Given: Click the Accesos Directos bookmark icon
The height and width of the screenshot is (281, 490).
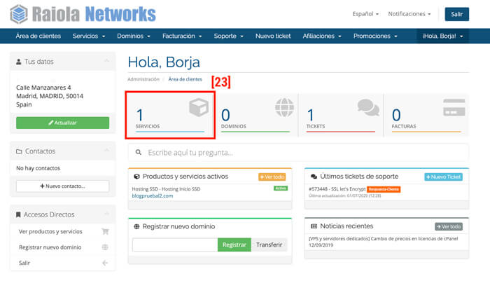Looking at the screenshot, I should click(18, 214).
